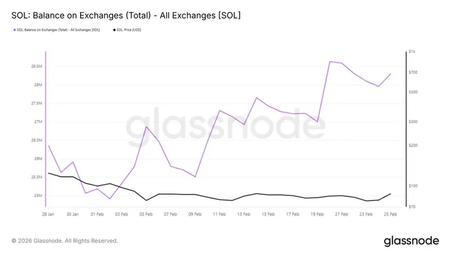The image size is (451, 254).
Task: Select the 13 Feb date on the x-axis
Action: point(244,214)
